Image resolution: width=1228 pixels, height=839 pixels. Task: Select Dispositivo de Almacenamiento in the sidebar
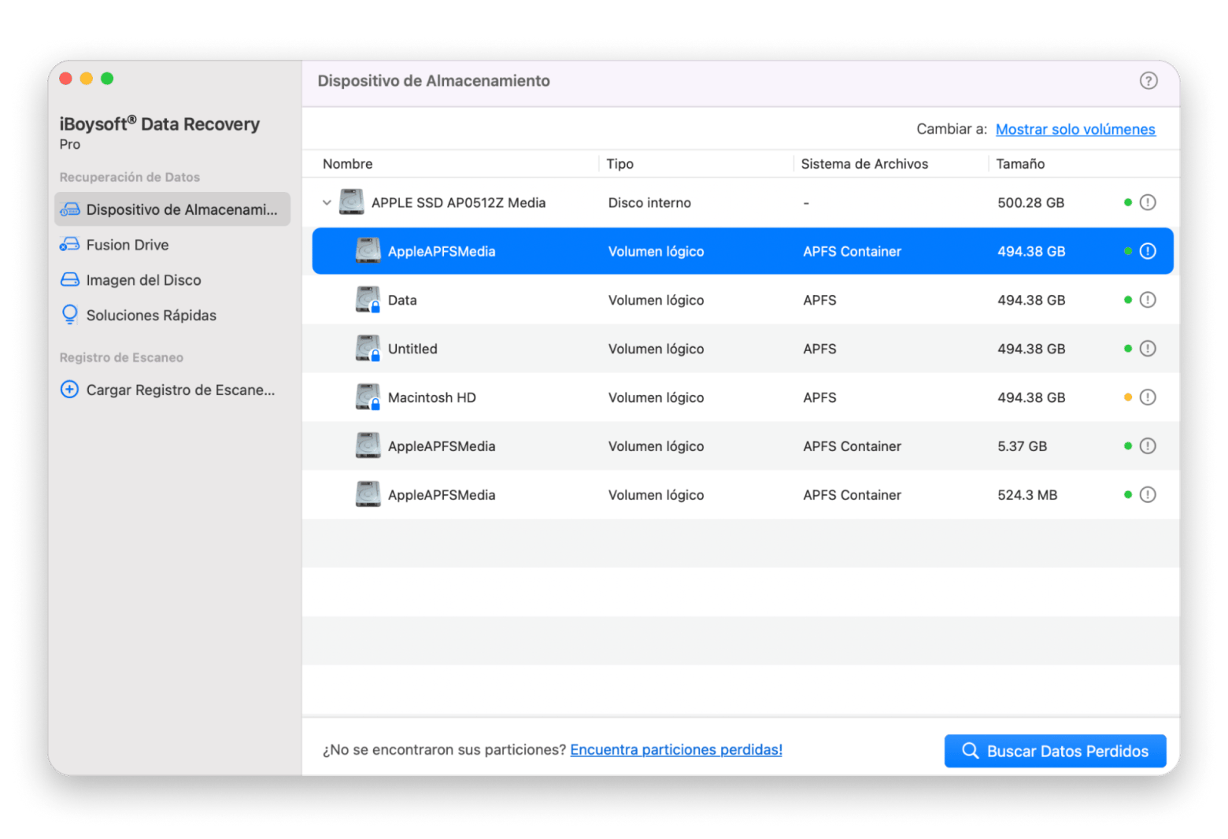(x=172, y=209)
